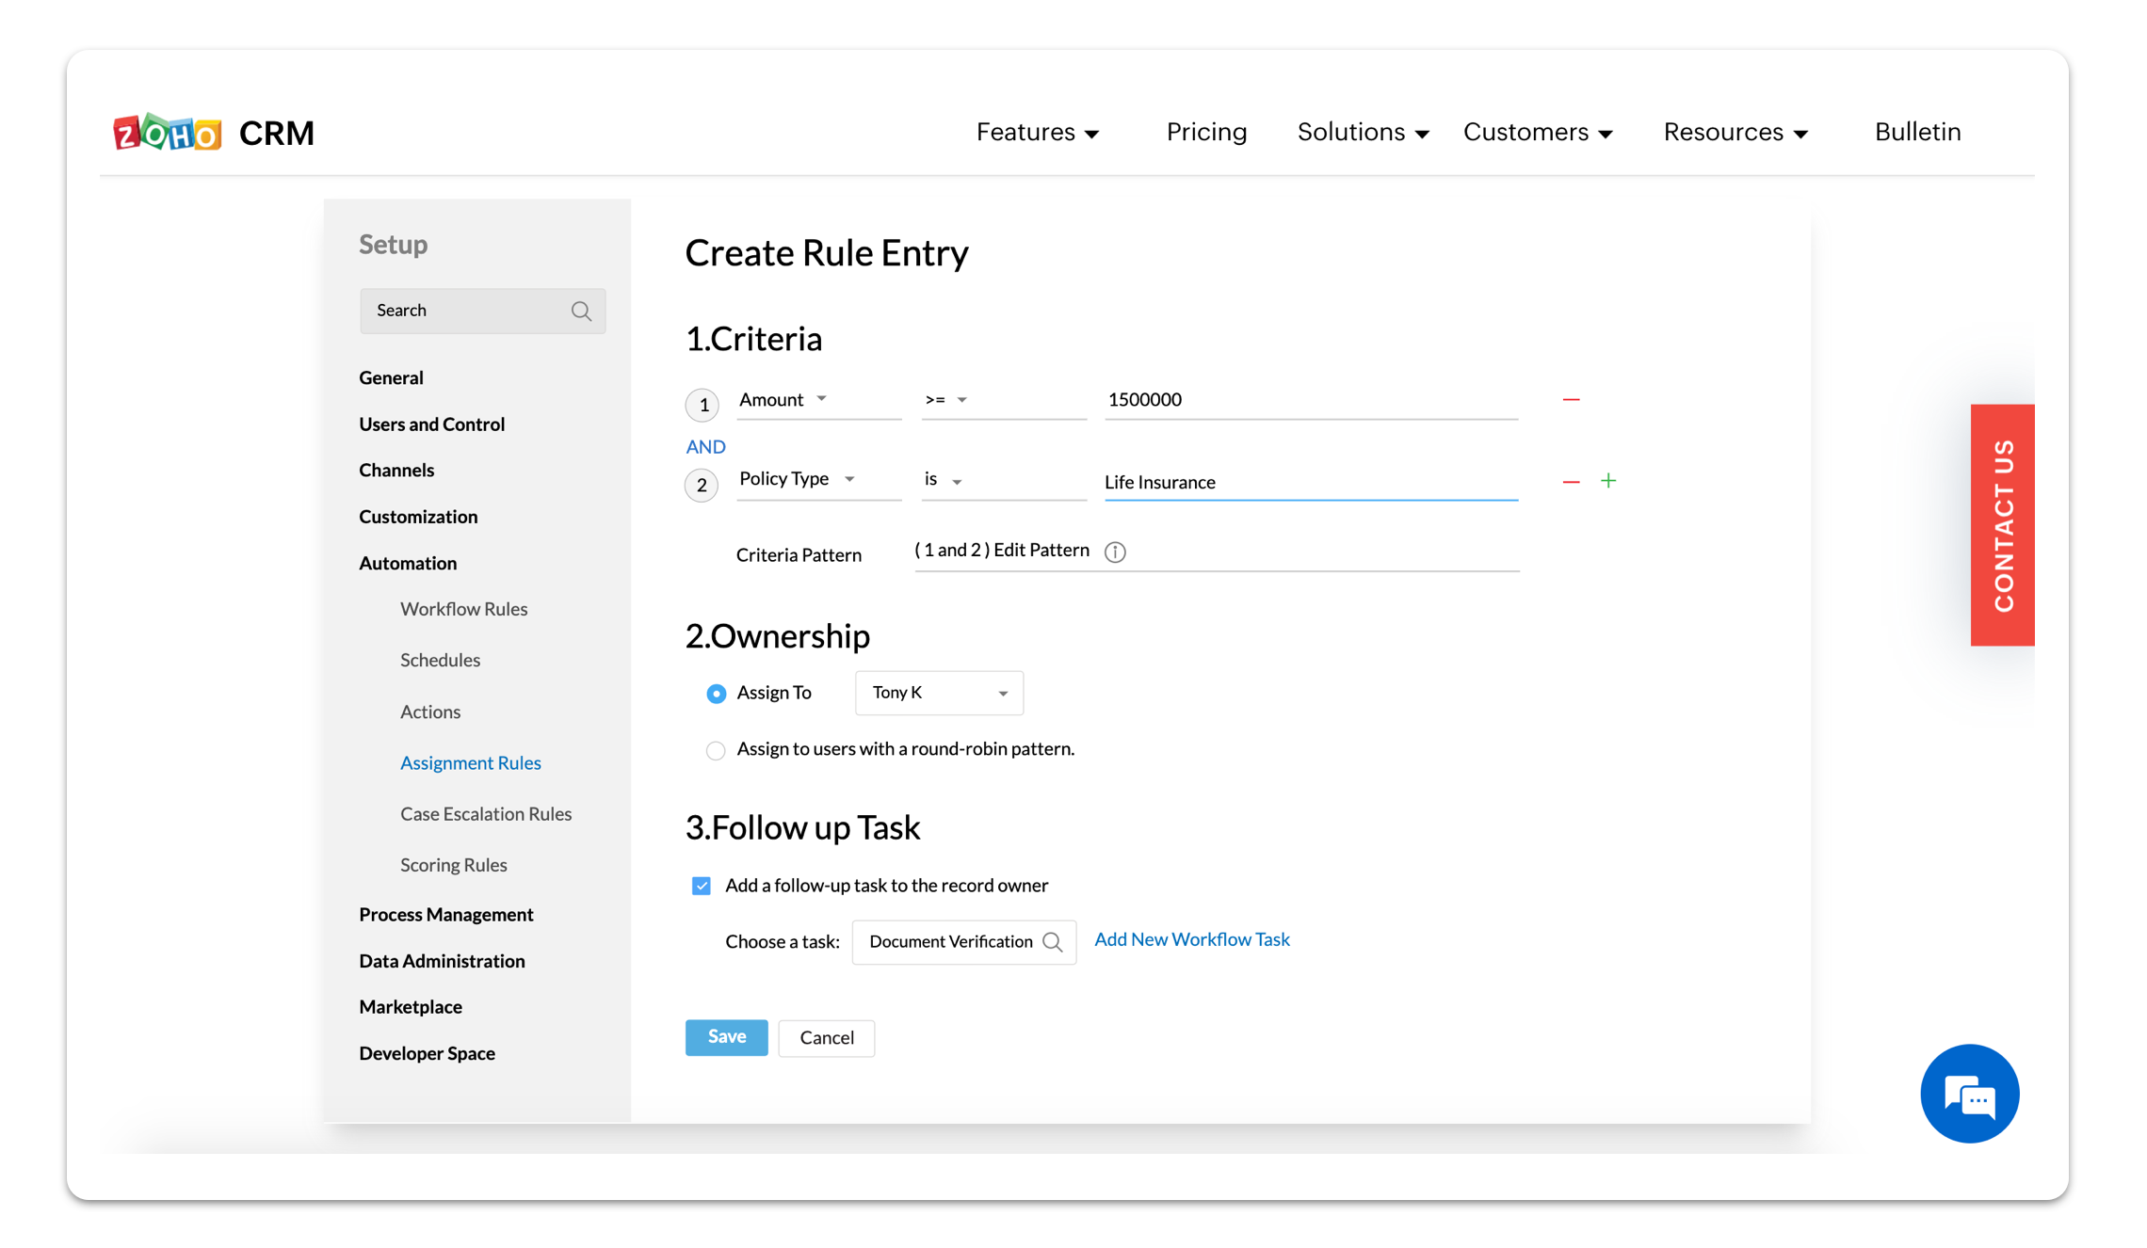Click Save button
This screenshot has width=2147, height=1248.
tap(726, 1037)
